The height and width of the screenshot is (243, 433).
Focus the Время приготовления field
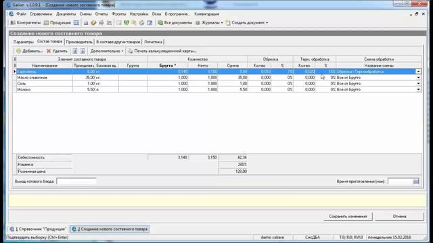point(401,182)
